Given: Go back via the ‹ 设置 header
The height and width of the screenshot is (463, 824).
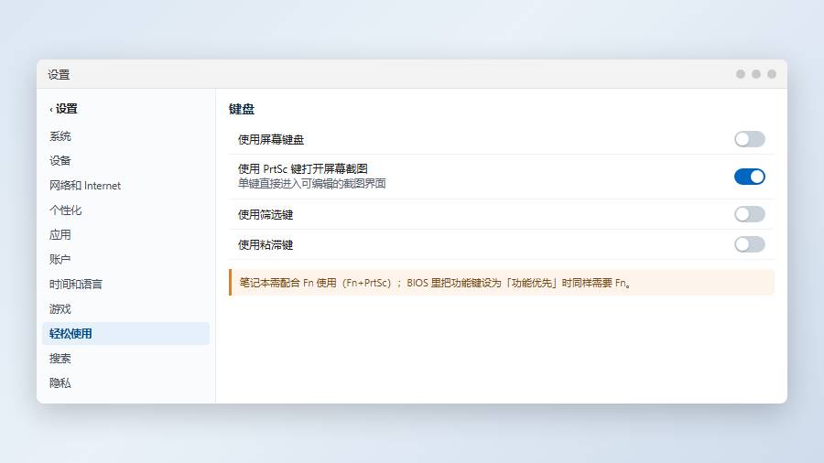Looking at the screenshot, I should [x=63, y=109].
